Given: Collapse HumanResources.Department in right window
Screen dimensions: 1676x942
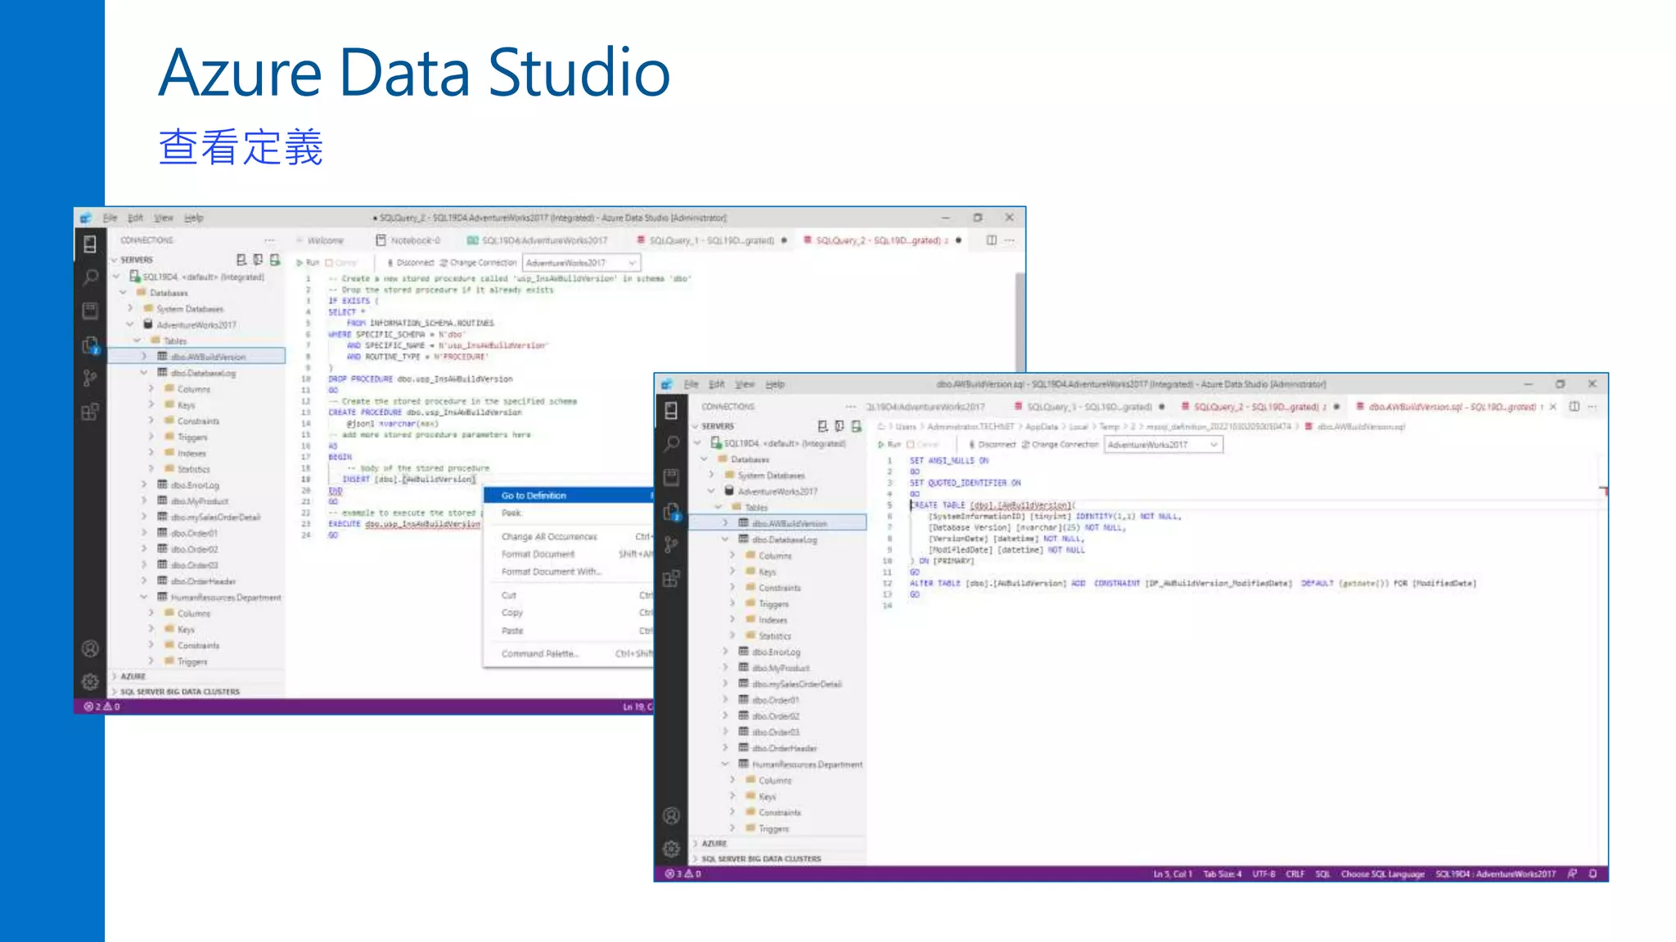Looking at the screenshot, I should click(x=725, y=765).
